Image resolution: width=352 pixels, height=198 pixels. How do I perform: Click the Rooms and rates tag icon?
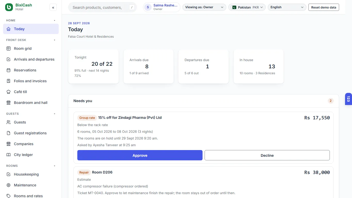click(9, 196)
